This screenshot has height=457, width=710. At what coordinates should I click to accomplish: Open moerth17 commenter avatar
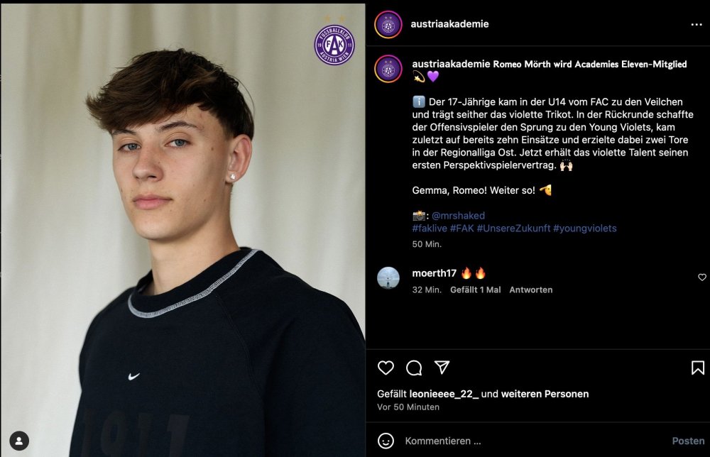pos(388,278)
